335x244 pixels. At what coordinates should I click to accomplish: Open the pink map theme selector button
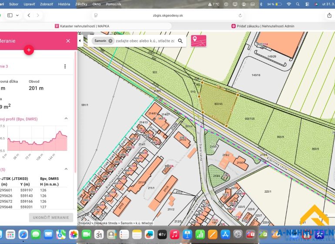tap(198, 41)
